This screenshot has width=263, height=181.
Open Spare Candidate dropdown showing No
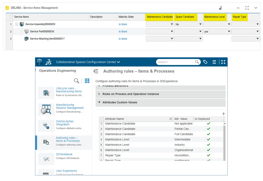[x=188, y=24]
